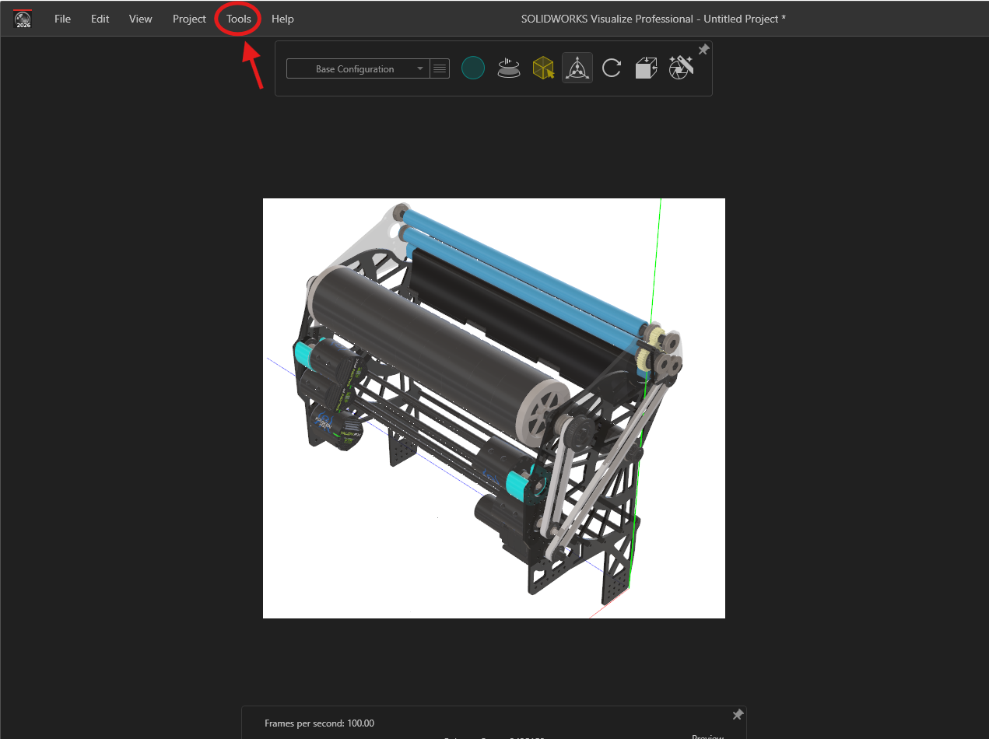The width and height of the screenshot is (989, 739).
Task: Toggle the pin on the bottom status panel
Action: tap(738, 714)
